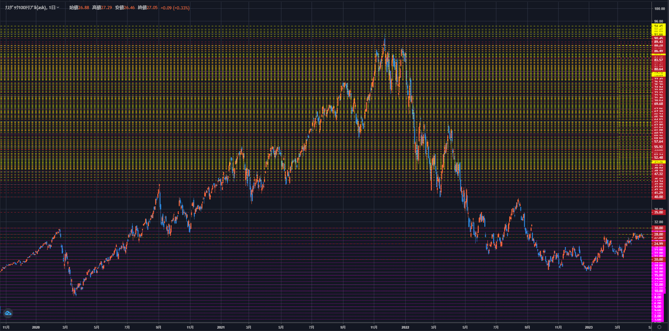Click the ナスダック100トリプル(ask) symbol title
Viewport: 669px width, 331px height.
click(x=26, y=8)
